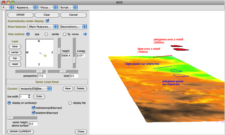Open the Scripting menu

tap(68, 7)
